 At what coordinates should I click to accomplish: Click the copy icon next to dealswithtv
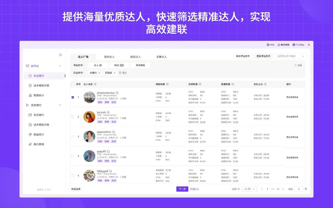click(x=113, y=132)
